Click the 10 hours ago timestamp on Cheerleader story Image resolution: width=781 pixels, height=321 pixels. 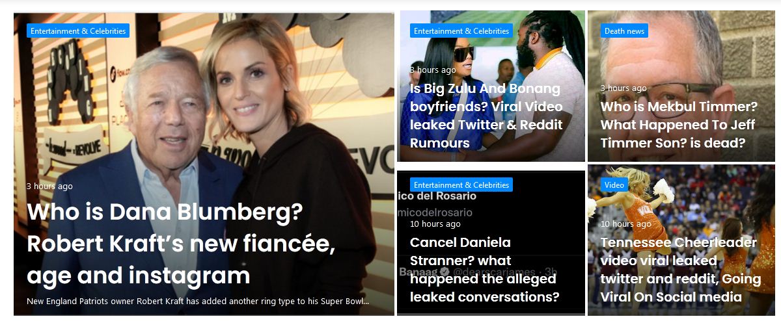click(626, 224)
